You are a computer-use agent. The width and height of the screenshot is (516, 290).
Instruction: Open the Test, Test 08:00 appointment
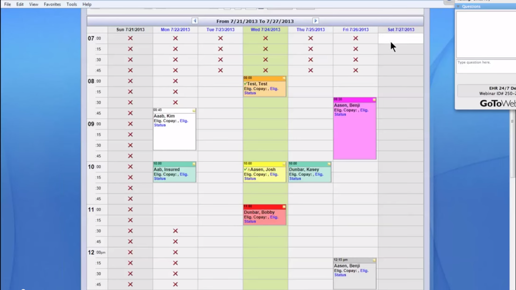265,86
